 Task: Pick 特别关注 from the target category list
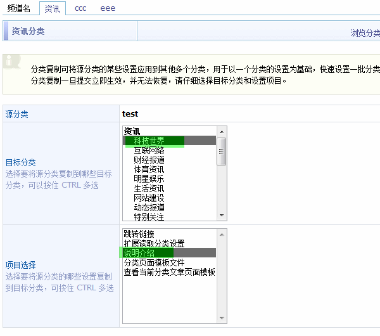(149, 217)
